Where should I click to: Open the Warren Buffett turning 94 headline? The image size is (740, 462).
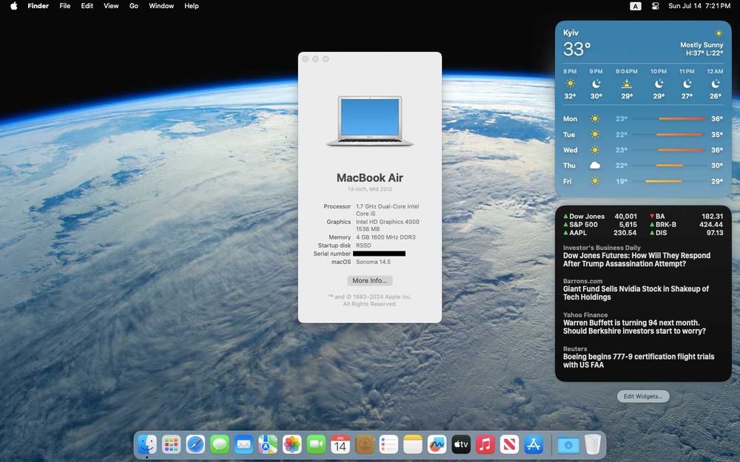click(x=634, y=327)
